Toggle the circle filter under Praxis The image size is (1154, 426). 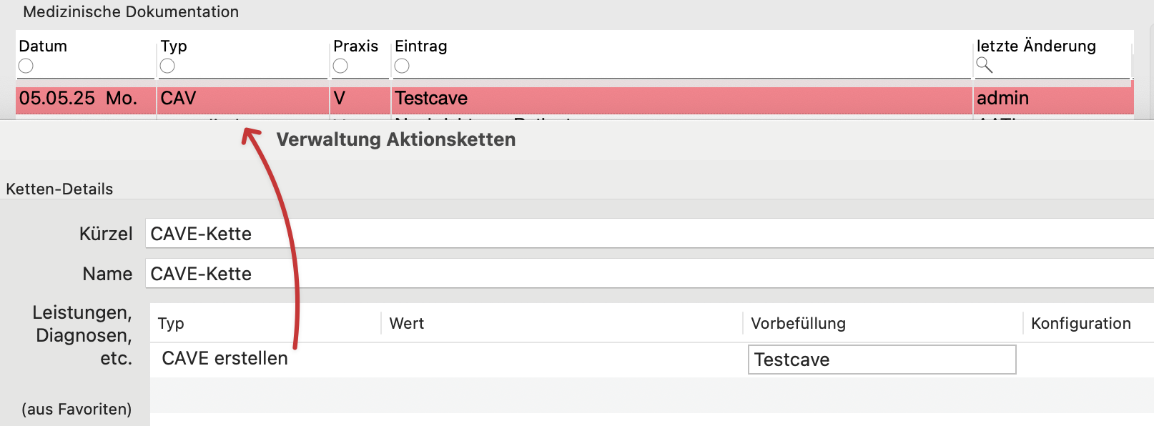pyautogui.click(x=340, y=66)
